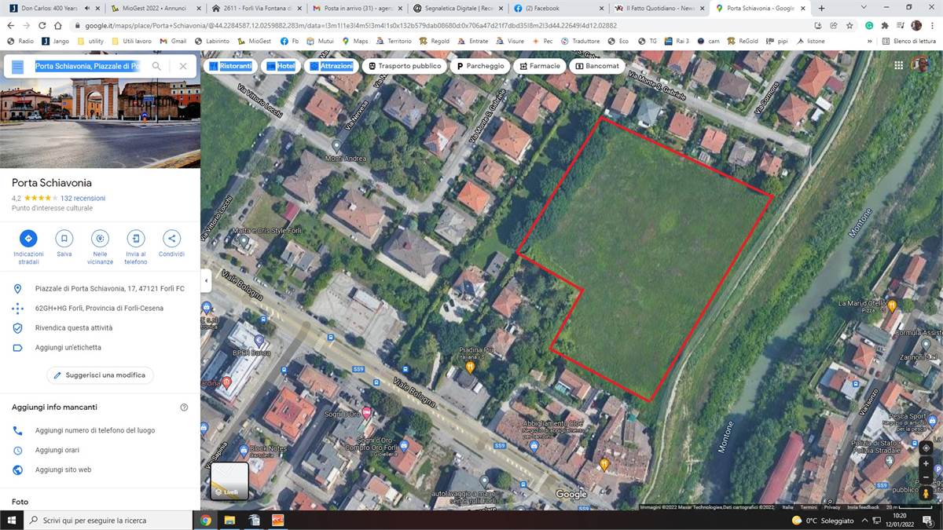Open a new browser tab with plus
The height and width of the screenshot is (530, 943).
tap(821, 8)
